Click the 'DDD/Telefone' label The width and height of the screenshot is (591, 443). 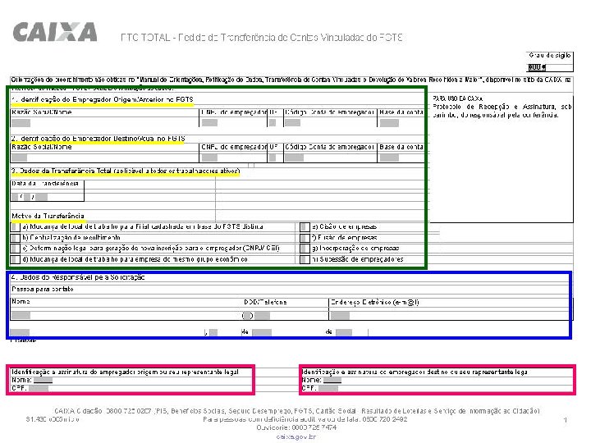coord(265,302)
